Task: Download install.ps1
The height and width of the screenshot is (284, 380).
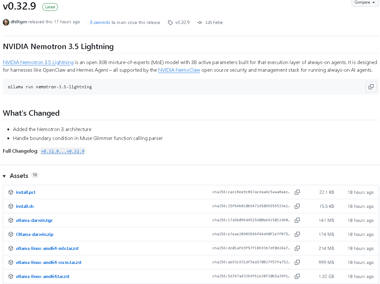Action: point(26,192)
